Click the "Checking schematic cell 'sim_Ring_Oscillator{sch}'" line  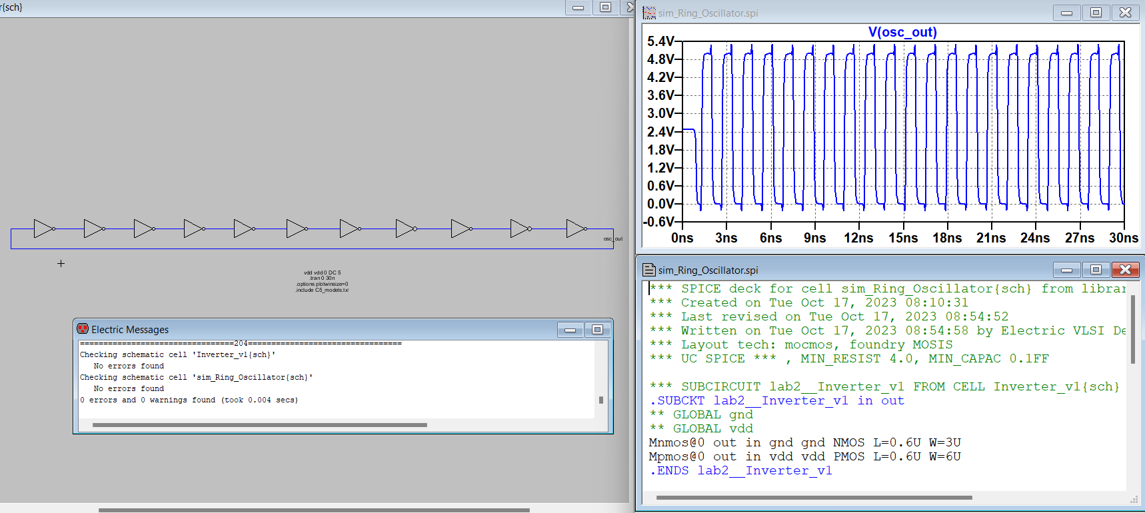(197, 377)
